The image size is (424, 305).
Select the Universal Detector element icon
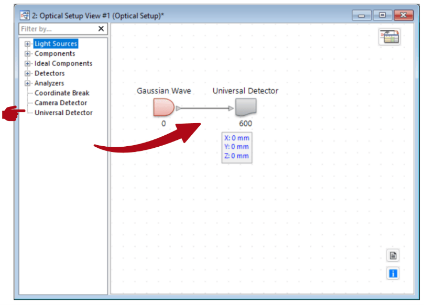click(245, 107)
